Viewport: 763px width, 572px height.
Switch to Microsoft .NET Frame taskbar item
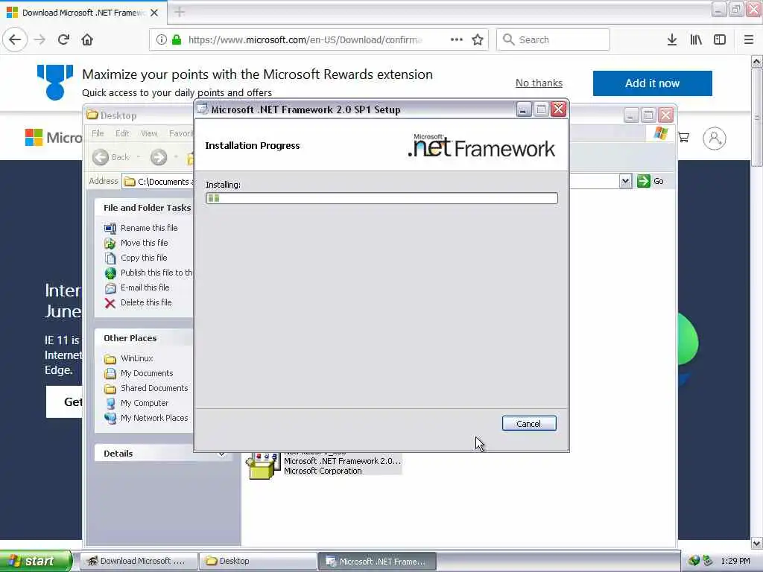click(x=377, y=561)
